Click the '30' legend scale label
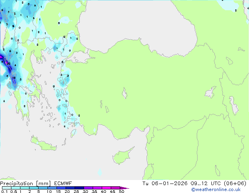Screen dimensions: 249x193 [85, 191]
